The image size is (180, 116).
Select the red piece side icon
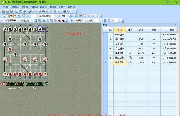pyautogui.click(x=59, y=21)
